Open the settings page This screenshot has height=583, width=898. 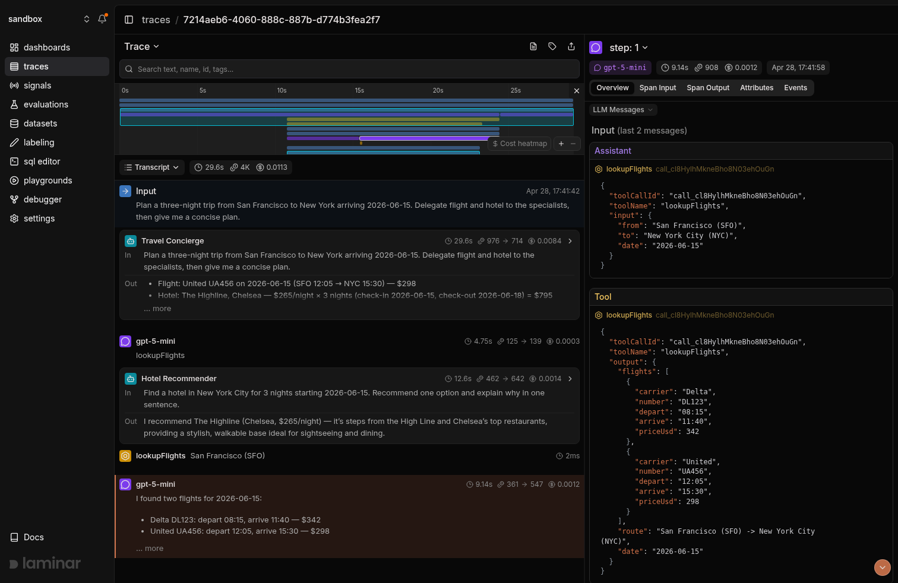(57, 218)
